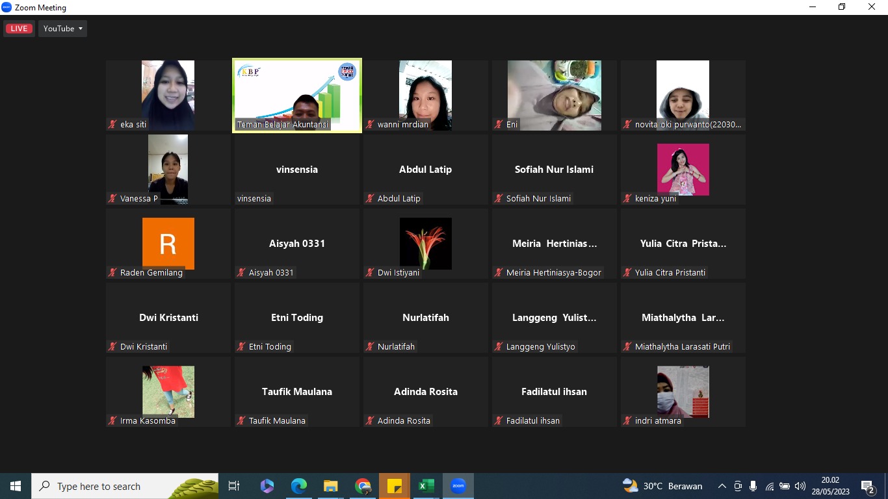Click the Dwi Istiyani flower profile picture
The height and width of the screenshot is (499, 888).
(x=425, y=243)
